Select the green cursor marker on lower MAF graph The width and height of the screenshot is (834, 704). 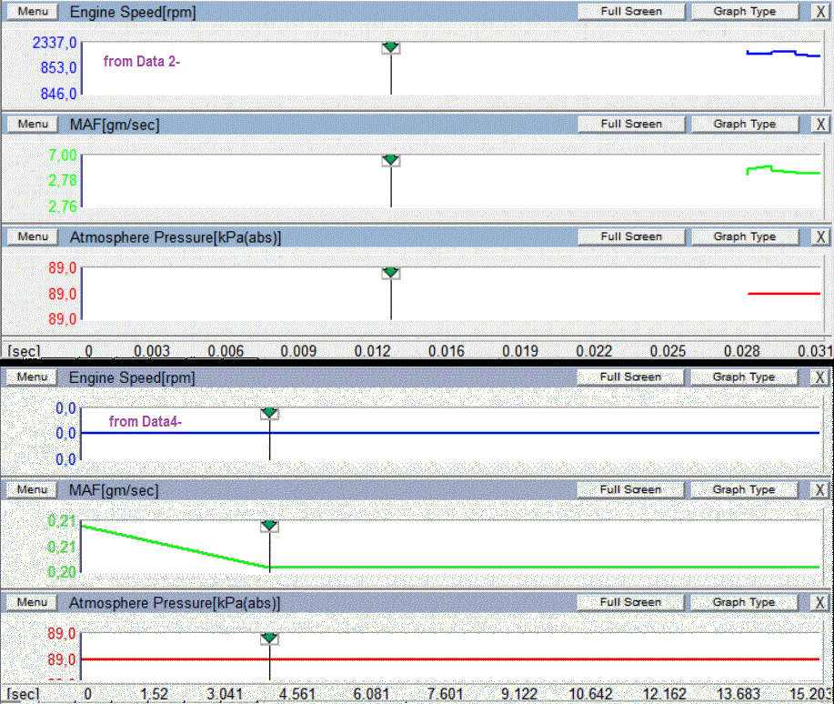pos(269,526)
